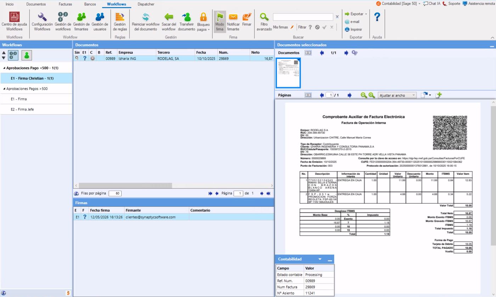496x297 pixels.
Task: Filter by blocked circle-slash icon
Action: 317,27
